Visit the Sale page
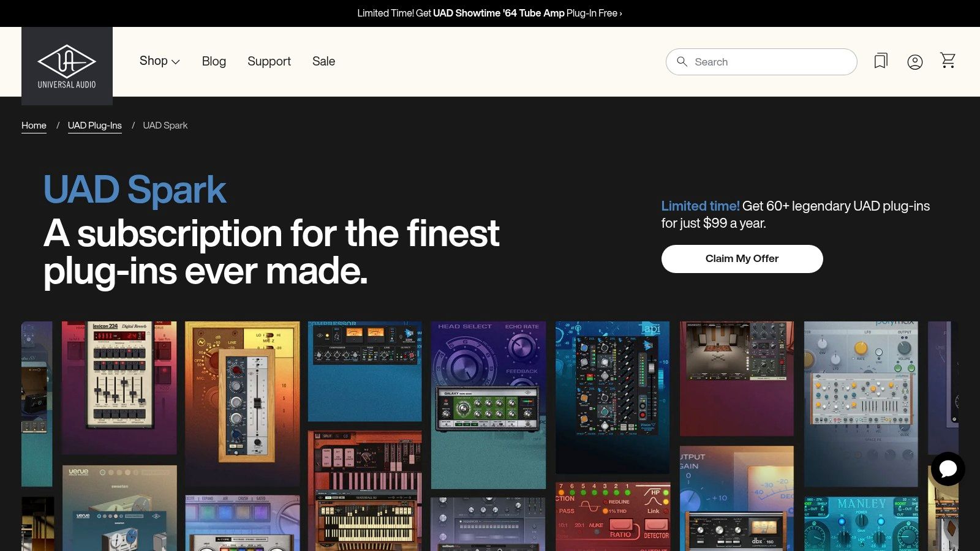The image size is (980, 551). click(x=324, y=61)
